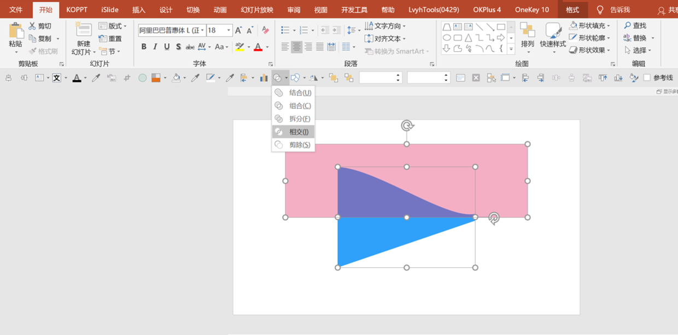The width and height of the screenshot is (678, 335).
Task: Expand the shapes gallery more arrow
Action: tap(511, 49)
